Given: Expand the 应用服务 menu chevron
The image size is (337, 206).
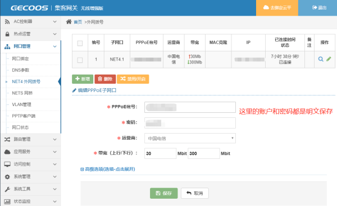Looking at the screenshot, I should click(55, 152).
